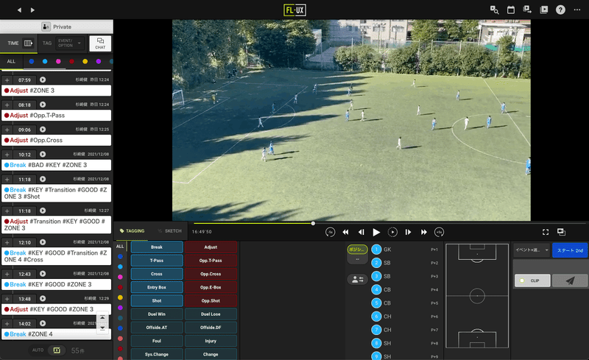The height and width of the screenshot is (360, 589).
Task: Click the paper plane send button
Action: [x=570, y=280]
